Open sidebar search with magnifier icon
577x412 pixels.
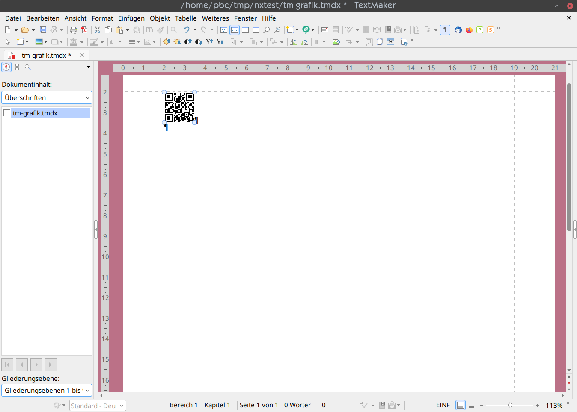[x=28, y=67]
